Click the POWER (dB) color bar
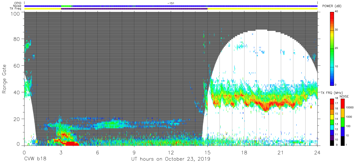357x165 pixels. click(x=332, y=48)
